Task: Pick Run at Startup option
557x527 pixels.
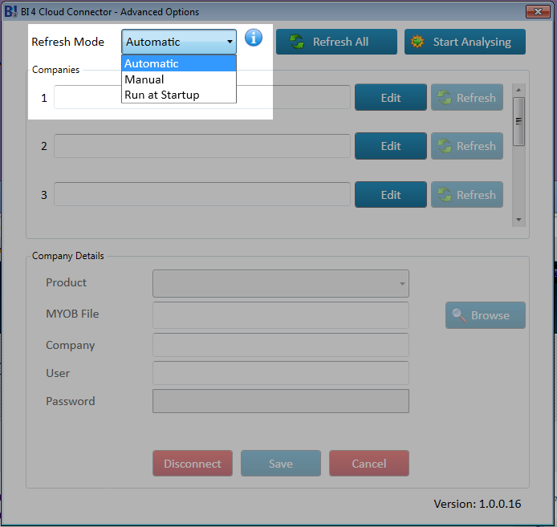Action: click(179, 95)
